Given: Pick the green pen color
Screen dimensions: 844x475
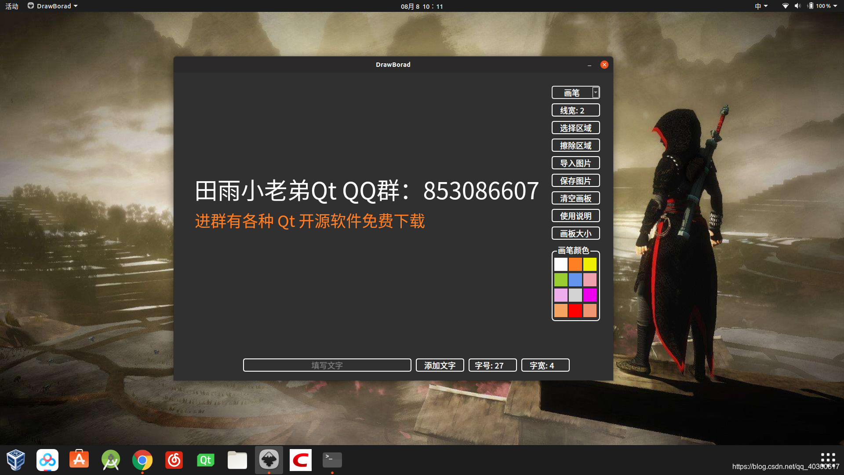Looking at the screenshot, I should click(x=560, y=279).
